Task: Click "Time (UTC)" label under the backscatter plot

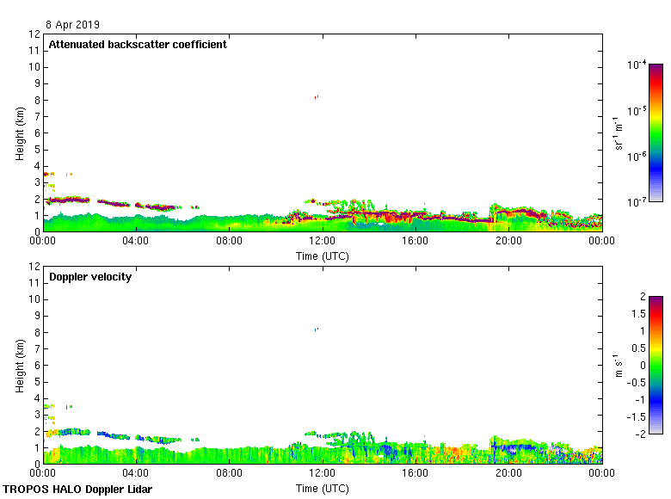Action: click(323, 256)
